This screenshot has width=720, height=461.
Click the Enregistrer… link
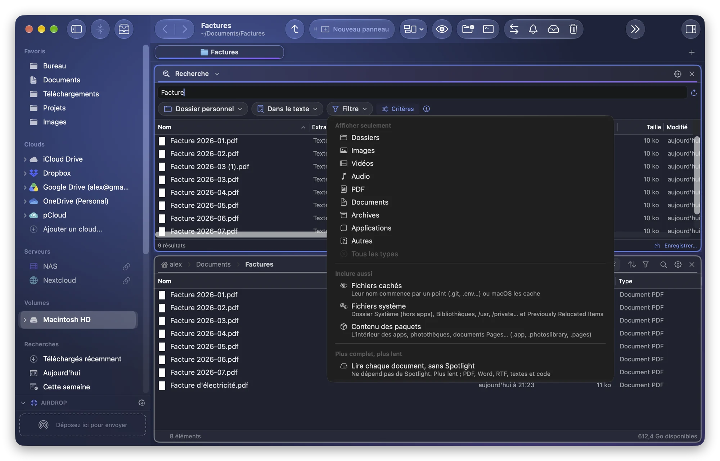point(676,245)
